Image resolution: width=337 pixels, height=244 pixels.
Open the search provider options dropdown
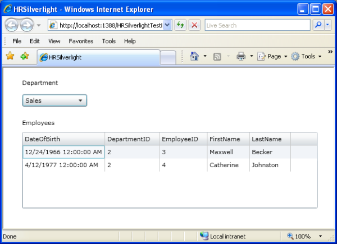[327, 25]
